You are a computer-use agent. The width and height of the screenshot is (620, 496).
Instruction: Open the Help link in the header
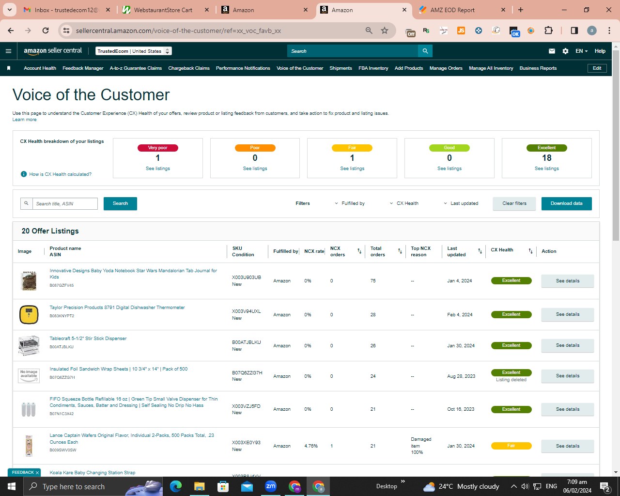(600, 51)
